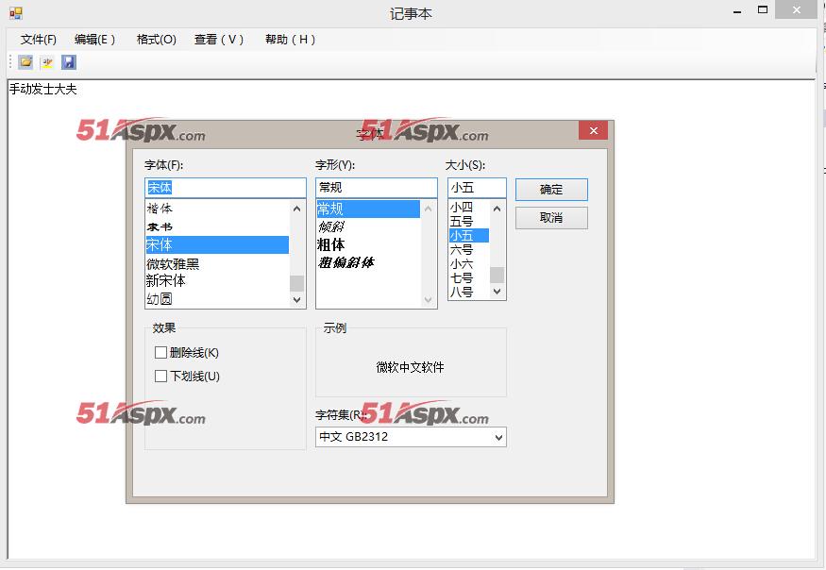Select 倾斜 font style
Screen dimensions: 826x570
[368, 227]
